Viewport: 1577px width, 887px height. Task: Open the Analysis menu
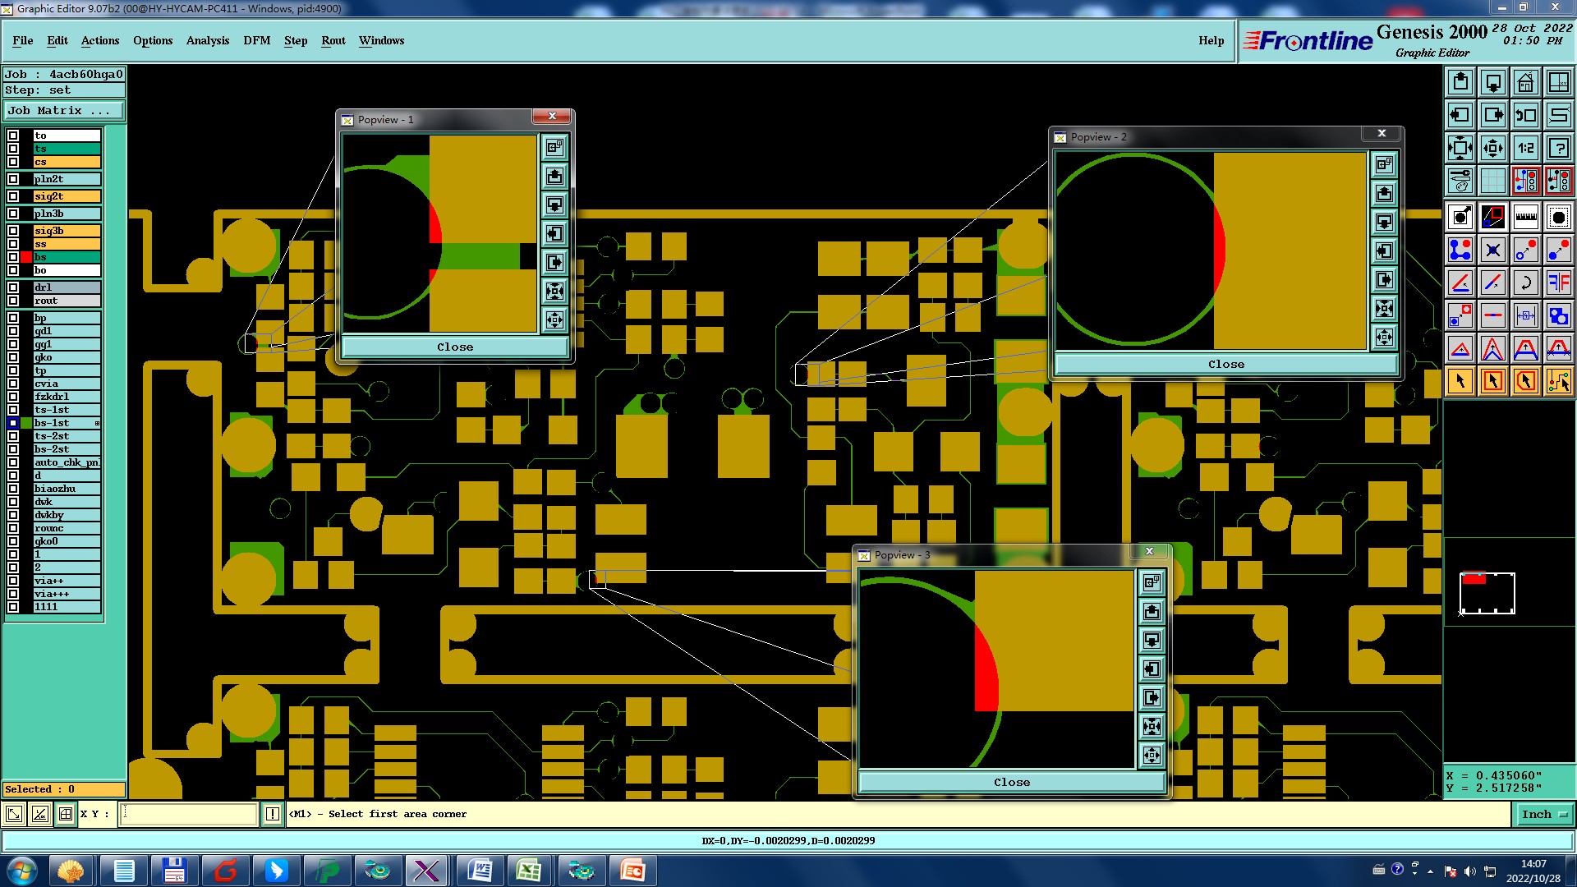(x=207, y=40)
